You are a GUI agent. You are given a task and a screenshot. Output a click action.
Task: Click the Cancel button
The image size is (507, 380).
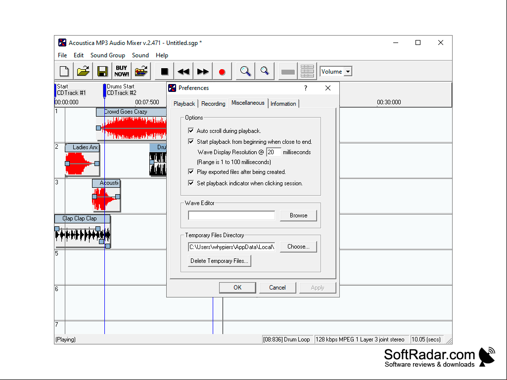277,288
